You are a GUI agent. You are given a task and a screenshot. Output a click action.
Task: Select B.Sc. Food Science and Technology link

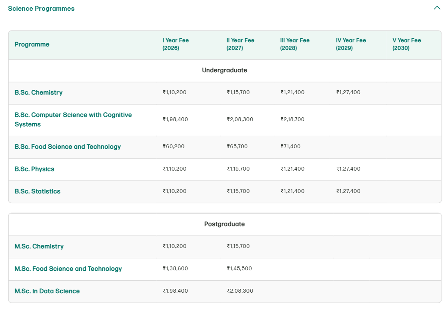pos(68,147)
